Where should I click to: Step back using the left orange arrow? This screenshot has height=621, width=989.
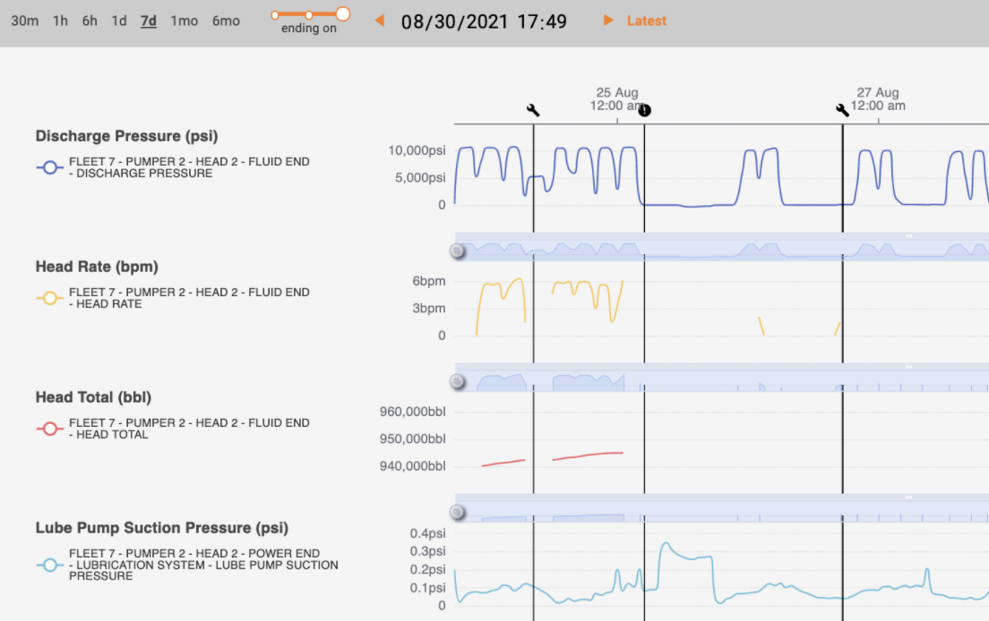coord(380,21)
